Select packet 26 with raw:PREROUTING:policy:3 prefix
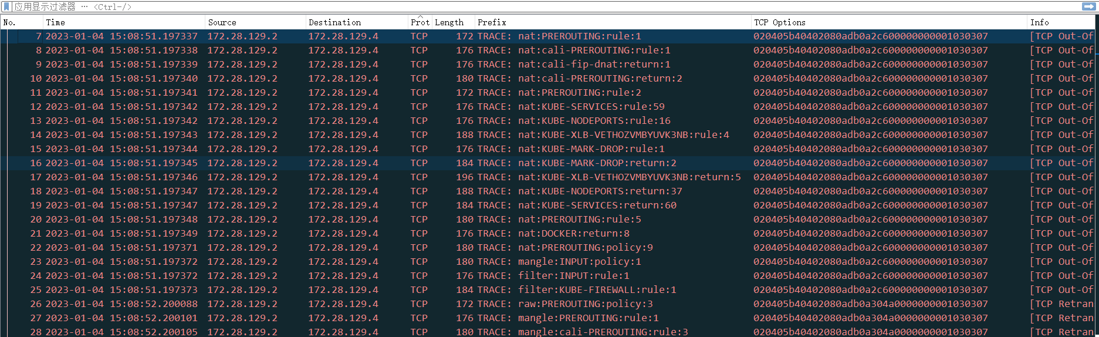Screen dimensions: 1099x337 click(x=585, y=304)
